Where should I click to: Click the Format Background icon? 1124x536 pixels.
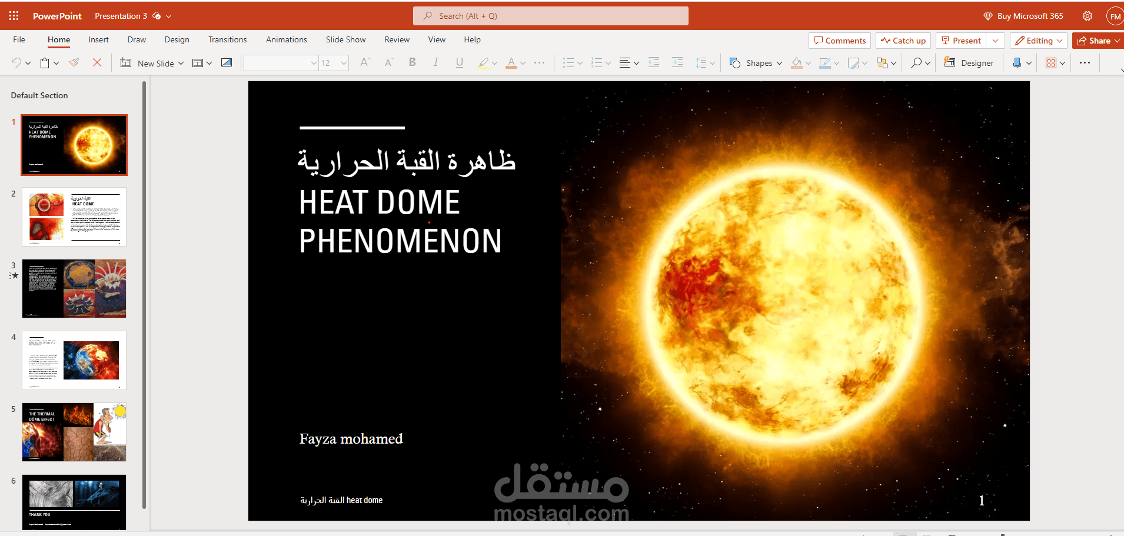(227, 62)
